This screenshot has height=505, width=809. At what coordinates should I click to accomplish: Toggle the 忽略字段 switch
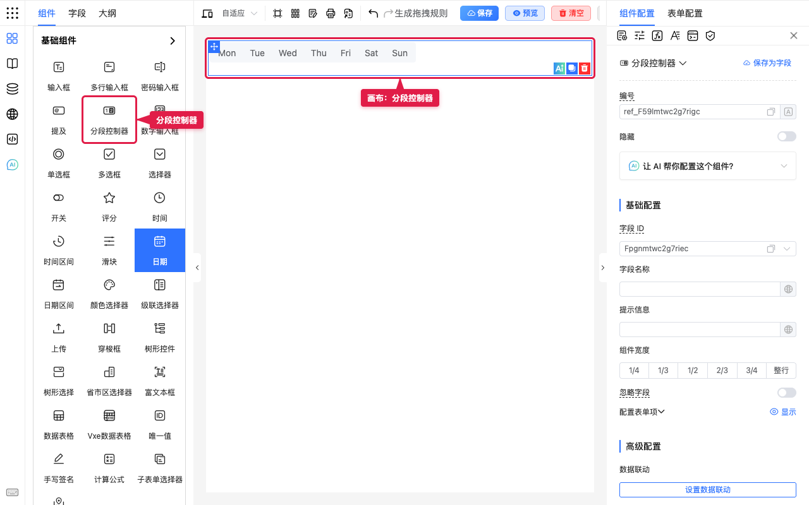coord(787,393)
